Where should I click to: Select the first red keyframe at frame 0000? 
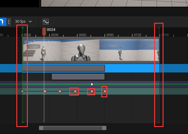point(22,91)
